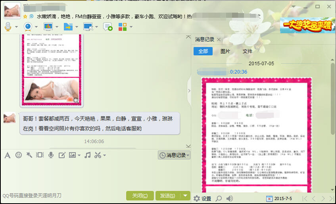Click the history panel vertical scrollbar thumb
This screenshot has height=204, width=336.
point(332,99)
